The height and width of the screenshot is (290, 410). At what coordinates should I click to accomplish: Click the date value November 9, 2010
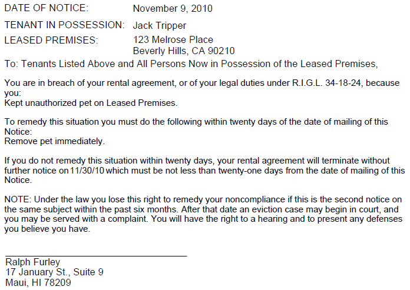click(173, 9)
